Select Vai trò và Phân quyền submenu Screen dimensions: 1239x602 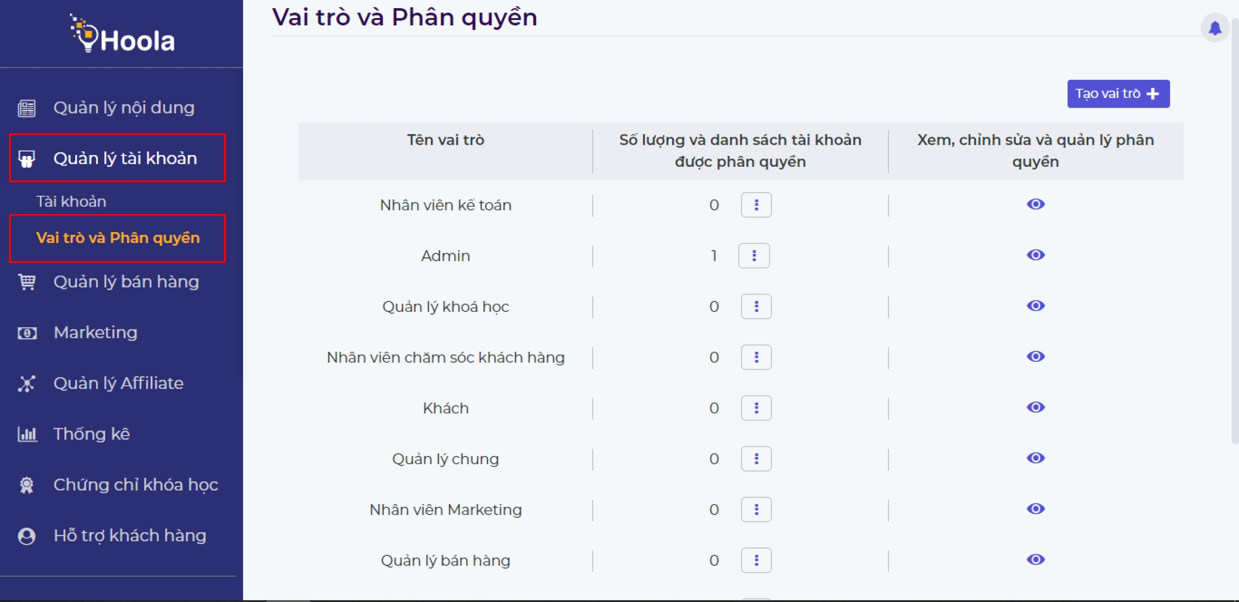[x=118, y=238]
